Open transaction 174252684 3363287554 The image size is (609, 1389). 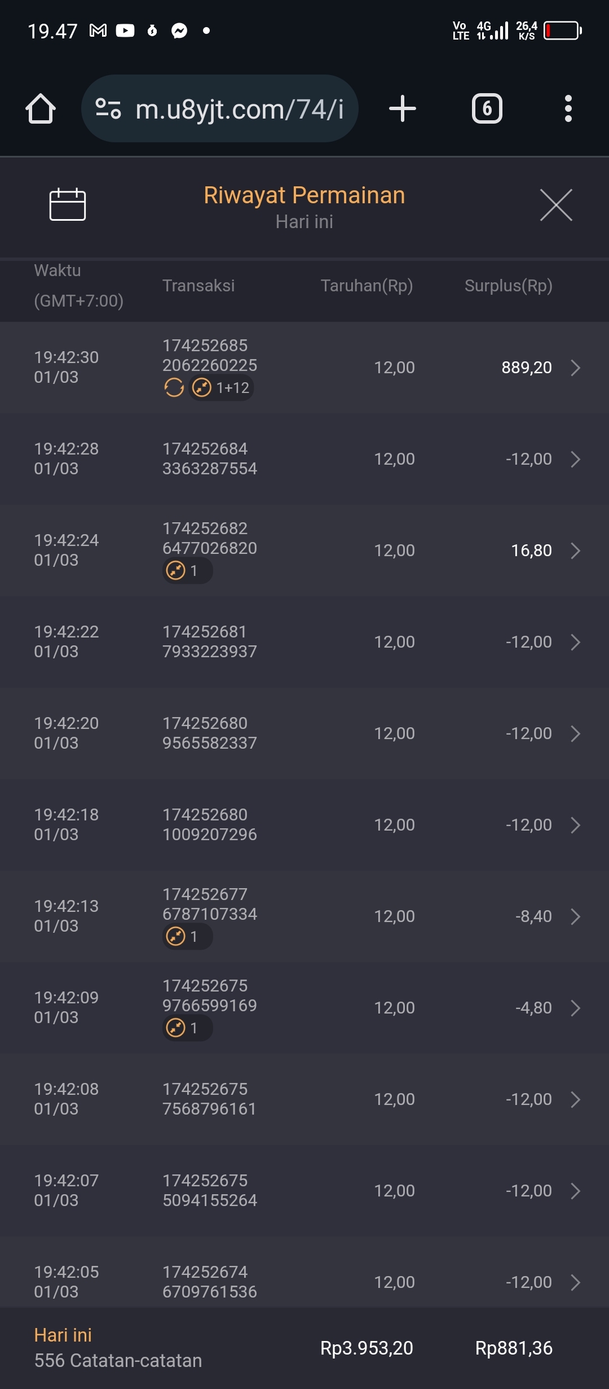tap(209, 458)
